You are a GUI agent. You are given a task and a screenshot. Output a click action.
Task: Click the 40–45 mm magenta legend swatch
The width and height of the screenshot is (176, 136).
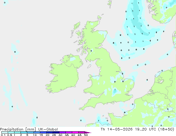point(75,132)
